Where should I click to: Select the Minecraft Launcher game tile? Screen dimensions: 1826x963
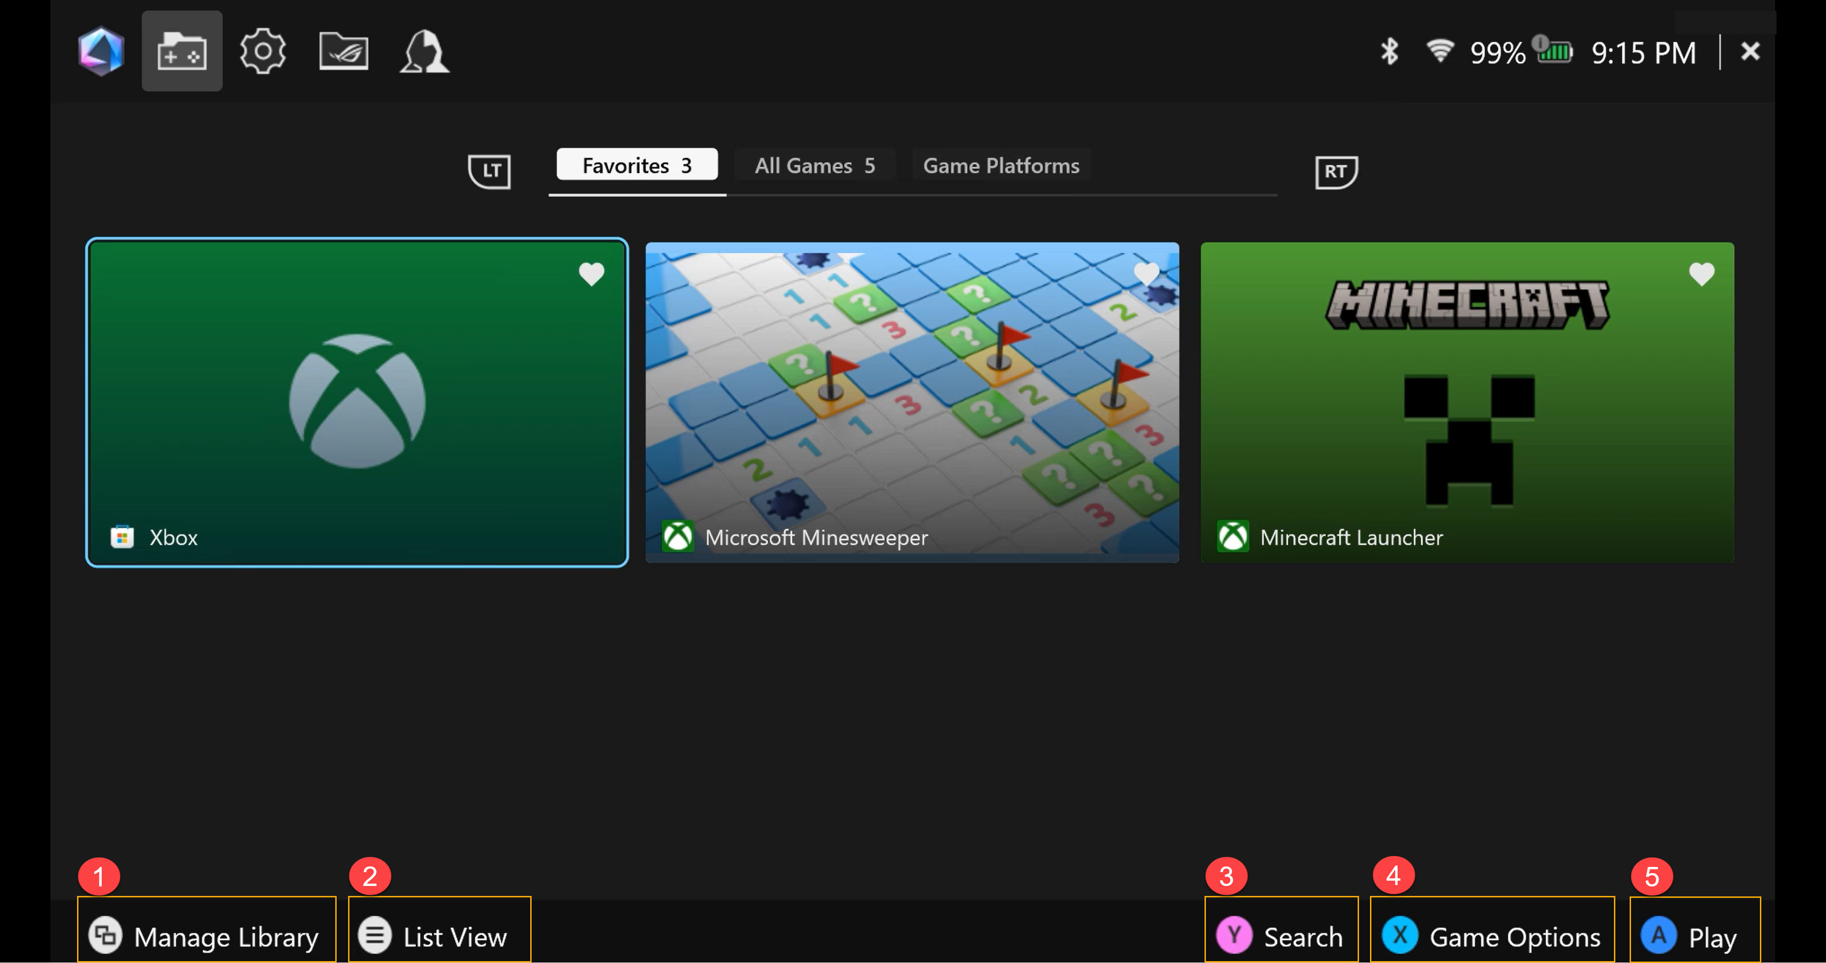pos(1467,402)
